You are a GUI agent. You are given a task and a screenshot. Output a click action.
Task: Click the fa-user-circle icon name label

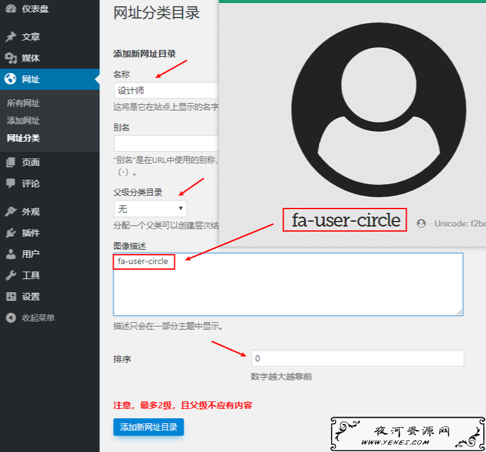coord(345,220)
